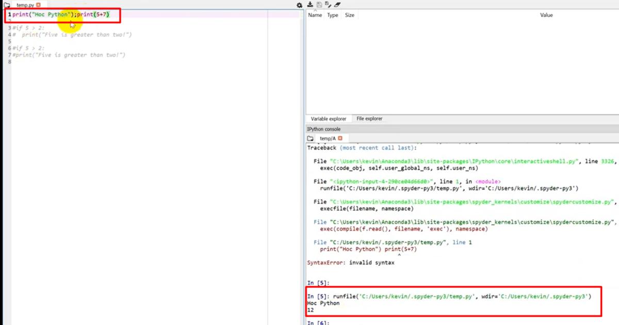Click the eraser icon to remove all variables
The height and width of the screenshot is (325, 619).
pos(337,5)
